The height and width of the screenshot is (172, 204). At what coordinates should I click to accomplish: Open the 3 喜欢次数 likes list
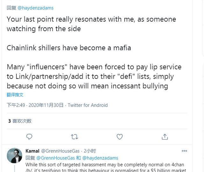pyautogui.click(x=20, y=121)
